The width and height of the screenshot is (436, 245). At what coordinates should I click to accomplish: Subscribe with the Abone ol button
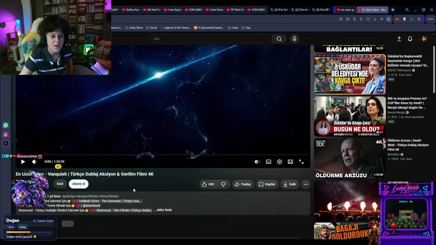click(x=79, y=184)
